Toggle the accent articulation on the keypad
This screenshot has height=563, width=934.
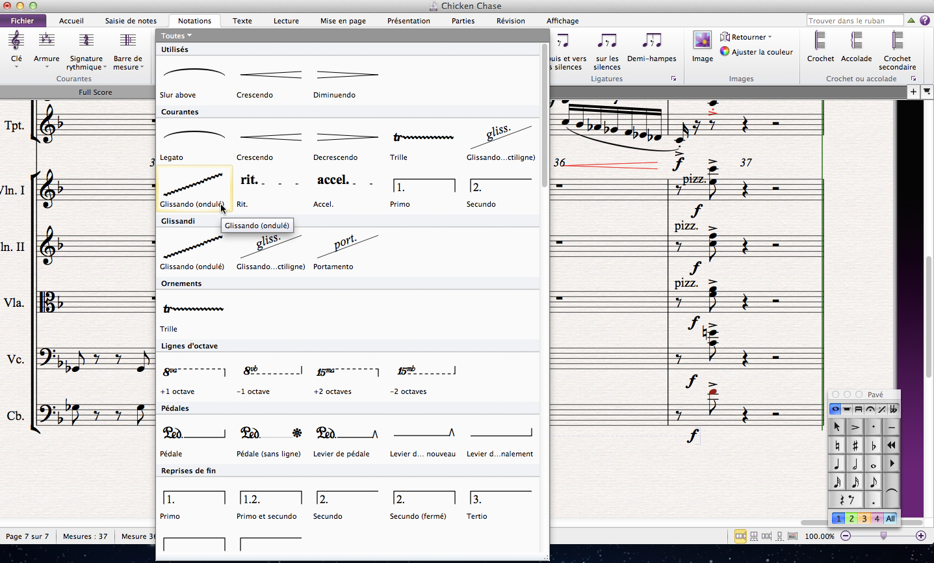(855, 427)
